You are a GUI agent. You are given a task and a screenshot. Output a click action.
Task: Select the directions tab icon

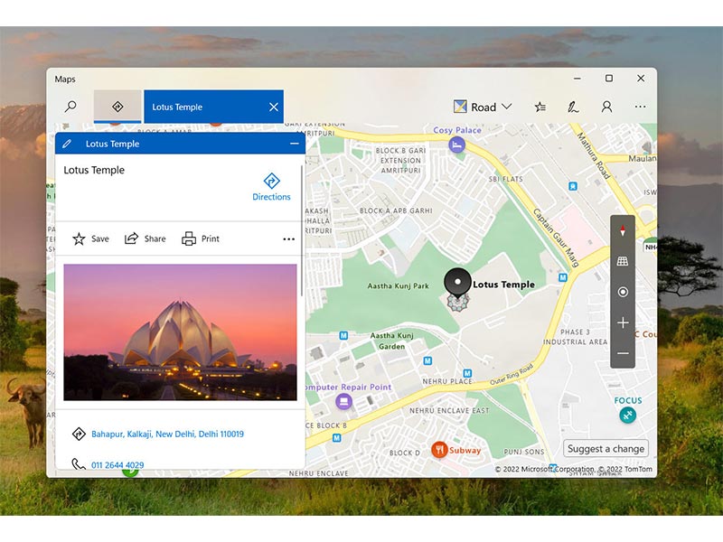click(117, 107)
